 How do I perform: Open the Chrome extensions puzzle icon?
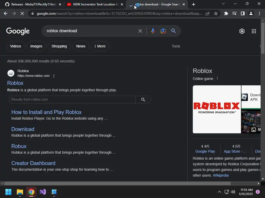pos(226,13)
